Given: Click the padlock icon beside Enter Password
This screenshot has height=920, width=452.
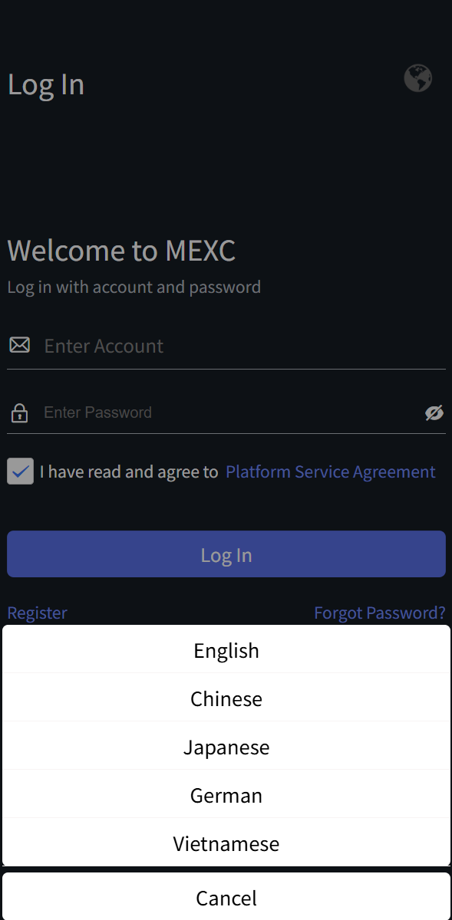Looking at the screenshot, I should click(x=20, y=413).
